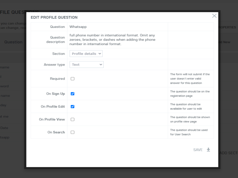Enable the Required checkbox
Viewport: 238px width, 178px height.
pos(73,79)
